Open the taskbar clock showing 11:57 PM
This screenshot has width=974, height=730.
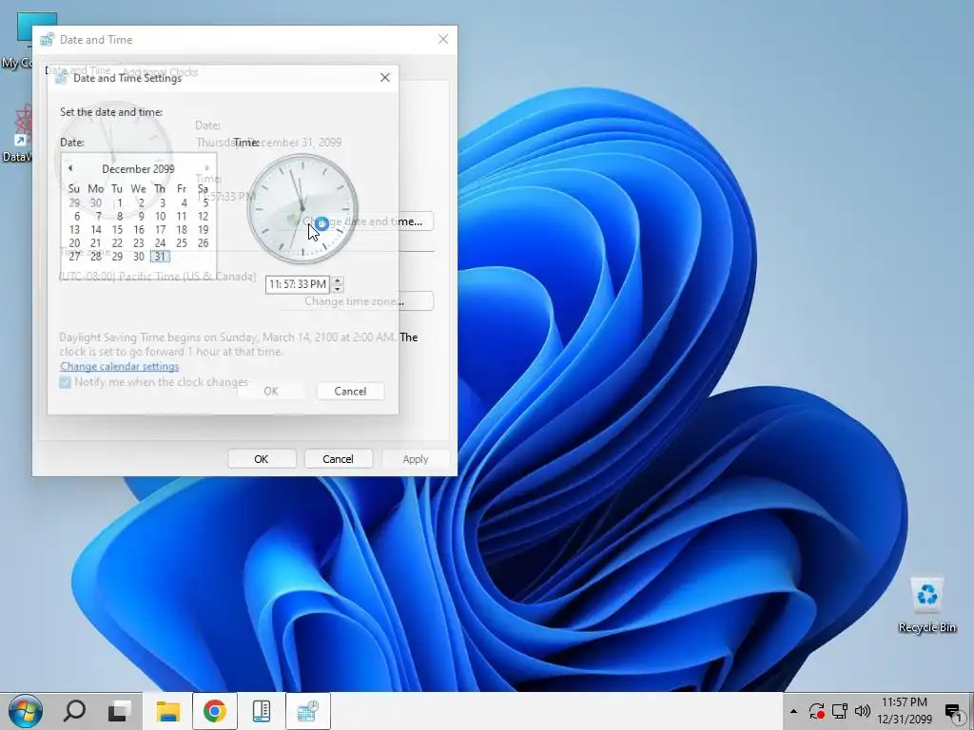pos(905,711)
